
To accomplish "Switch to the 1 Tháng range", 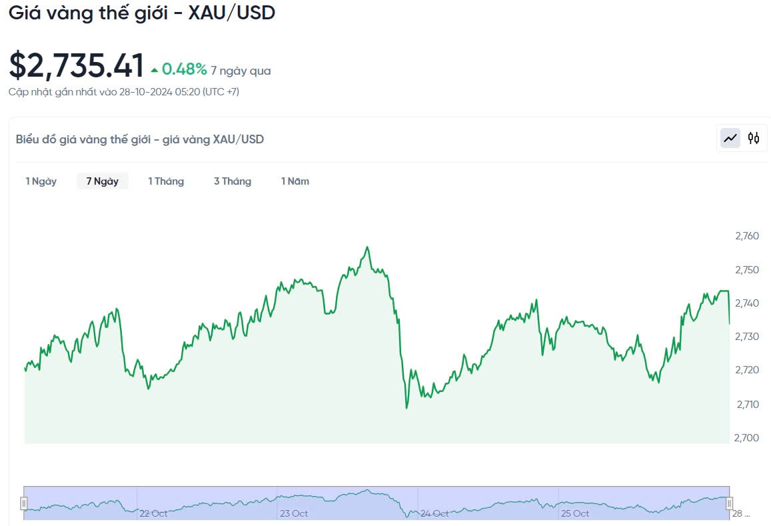I will coord(166,181).
